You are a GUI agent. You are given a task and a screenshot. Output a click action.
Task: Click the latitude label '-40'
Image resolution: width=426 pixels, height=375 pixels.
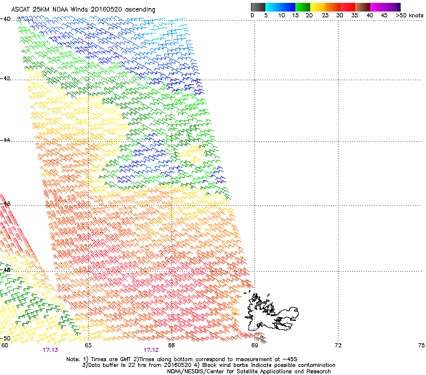tap(5, 19)
